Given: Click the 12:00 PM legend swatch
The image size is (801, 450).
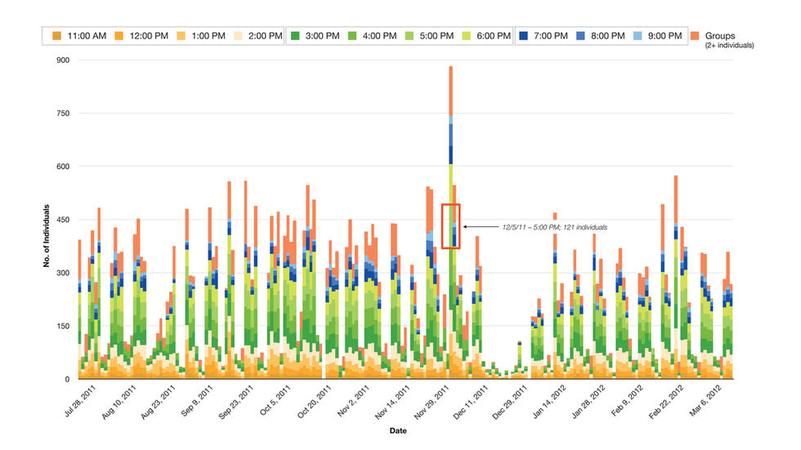Looking at the screenshot, I should (119, 36).
